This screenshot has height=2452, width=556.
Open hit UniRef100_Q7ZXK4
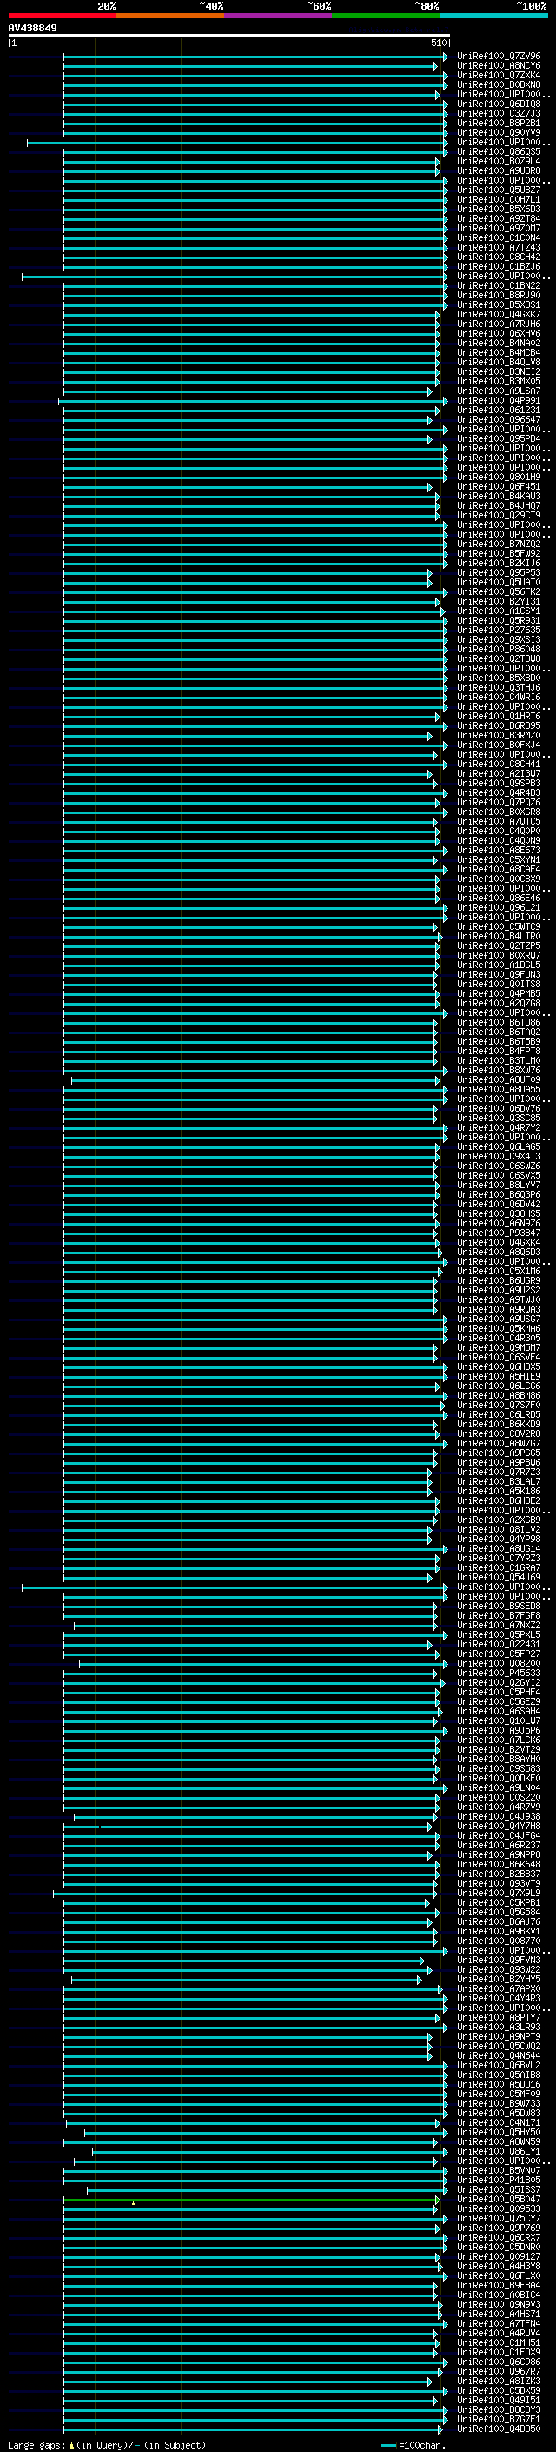pos(499,75)
